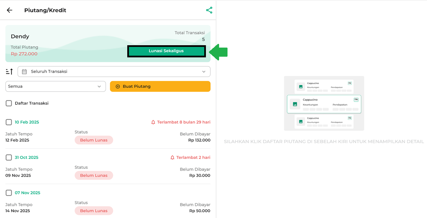Open the Seluruh Transaksi date dropdown
Screen dimensions: 427x218
(114, 72)
